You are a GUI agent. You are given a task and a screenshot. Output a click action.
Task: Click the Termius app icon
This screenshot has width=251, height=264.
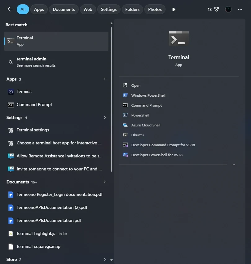pos(11,92)
